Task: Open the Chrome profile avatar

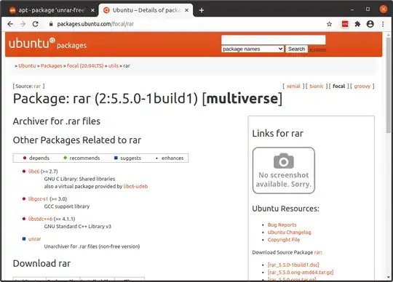Action: pyautogui.click(x=370, y=24)
